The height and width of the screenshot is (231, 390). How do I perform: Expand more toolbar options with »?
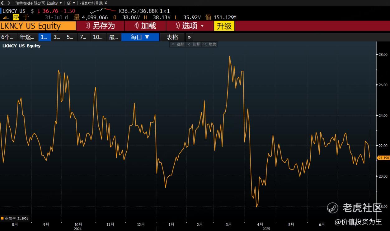coord(189,37)
